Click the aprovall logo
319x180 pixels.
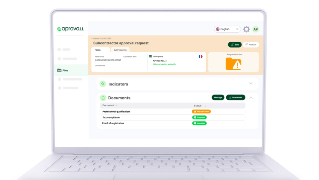[x=70, y=29]
